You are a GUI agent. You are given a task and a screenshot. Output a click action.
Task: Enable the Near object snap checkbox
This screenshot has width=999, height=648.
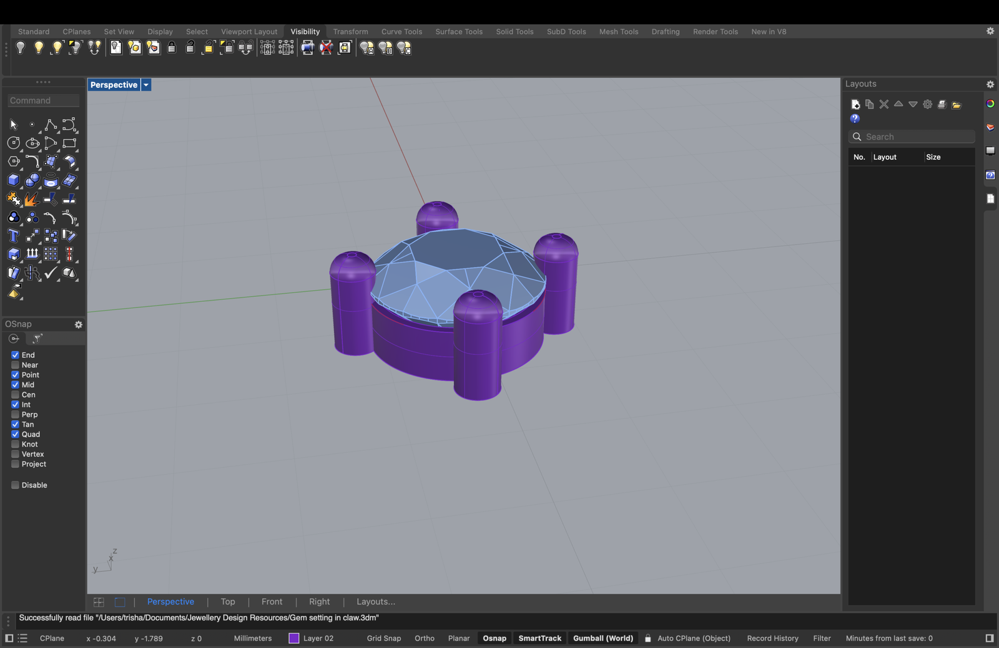[15, 365]
